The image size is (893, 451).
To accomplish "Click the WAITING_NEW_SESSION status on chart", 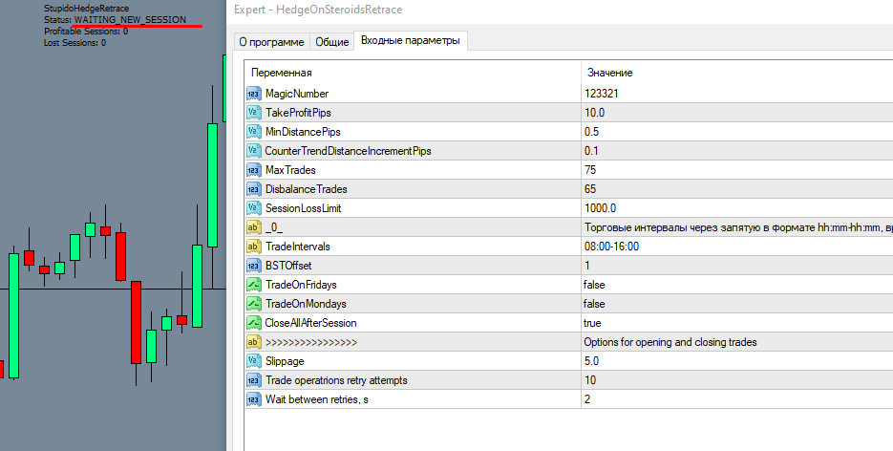I will [x=131, y=20].
